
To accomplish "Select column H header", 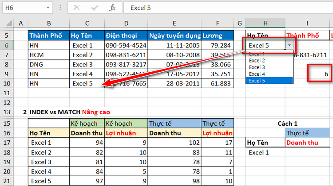I will pyautogui.click(x=265, y=23).
